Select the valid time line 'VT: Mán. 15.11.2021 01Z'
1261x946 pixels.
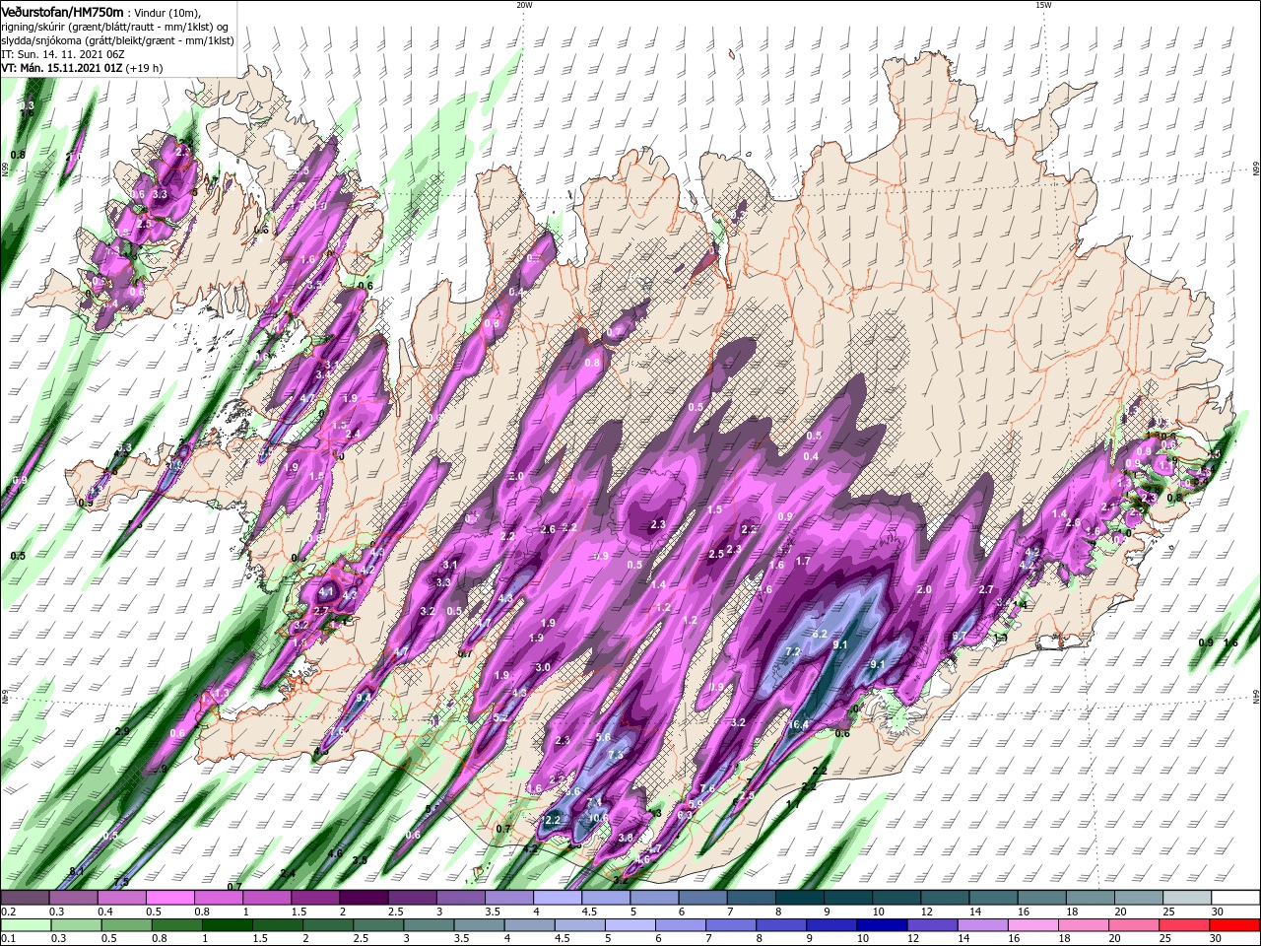61,68
